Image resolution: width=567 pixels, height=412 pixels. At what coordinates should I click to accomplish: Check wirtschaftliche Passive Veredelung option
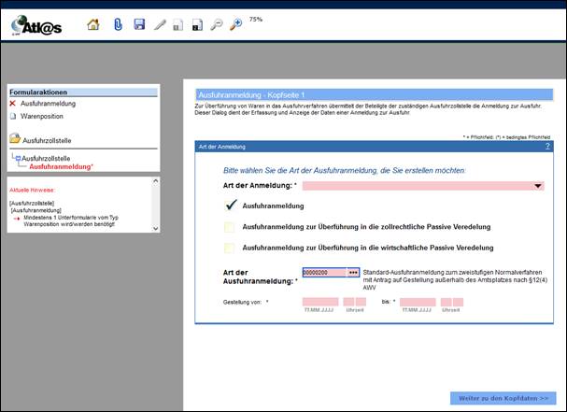(x=229, y=248)
